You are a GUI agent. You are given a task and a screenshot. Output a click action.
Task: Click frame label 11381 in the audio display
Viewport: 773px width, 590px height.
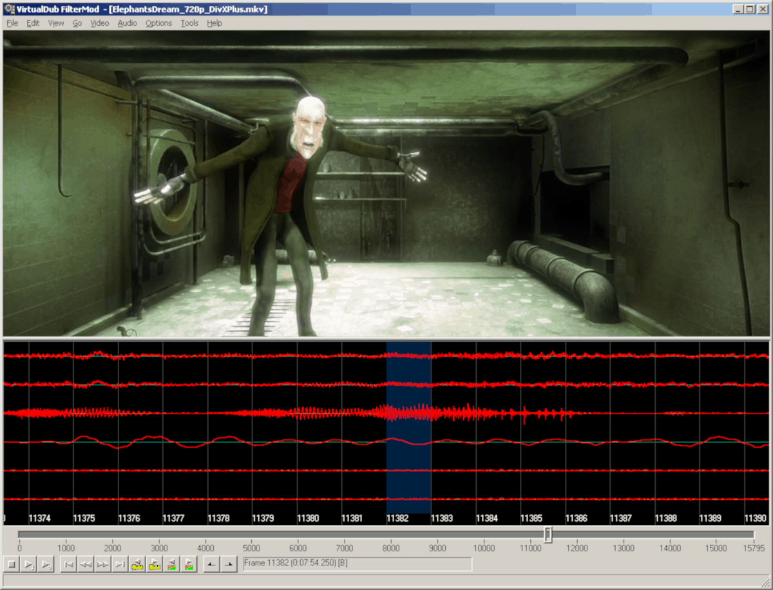[353, 518]
